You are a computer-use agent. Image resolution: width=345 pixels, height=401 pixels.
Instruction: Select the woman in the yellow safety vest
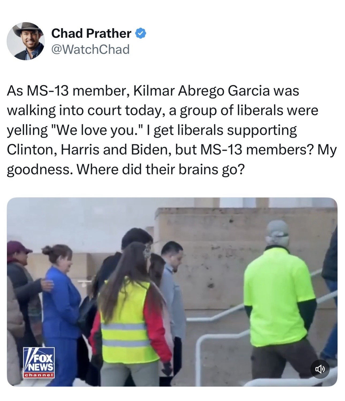[x=132, y=316]
